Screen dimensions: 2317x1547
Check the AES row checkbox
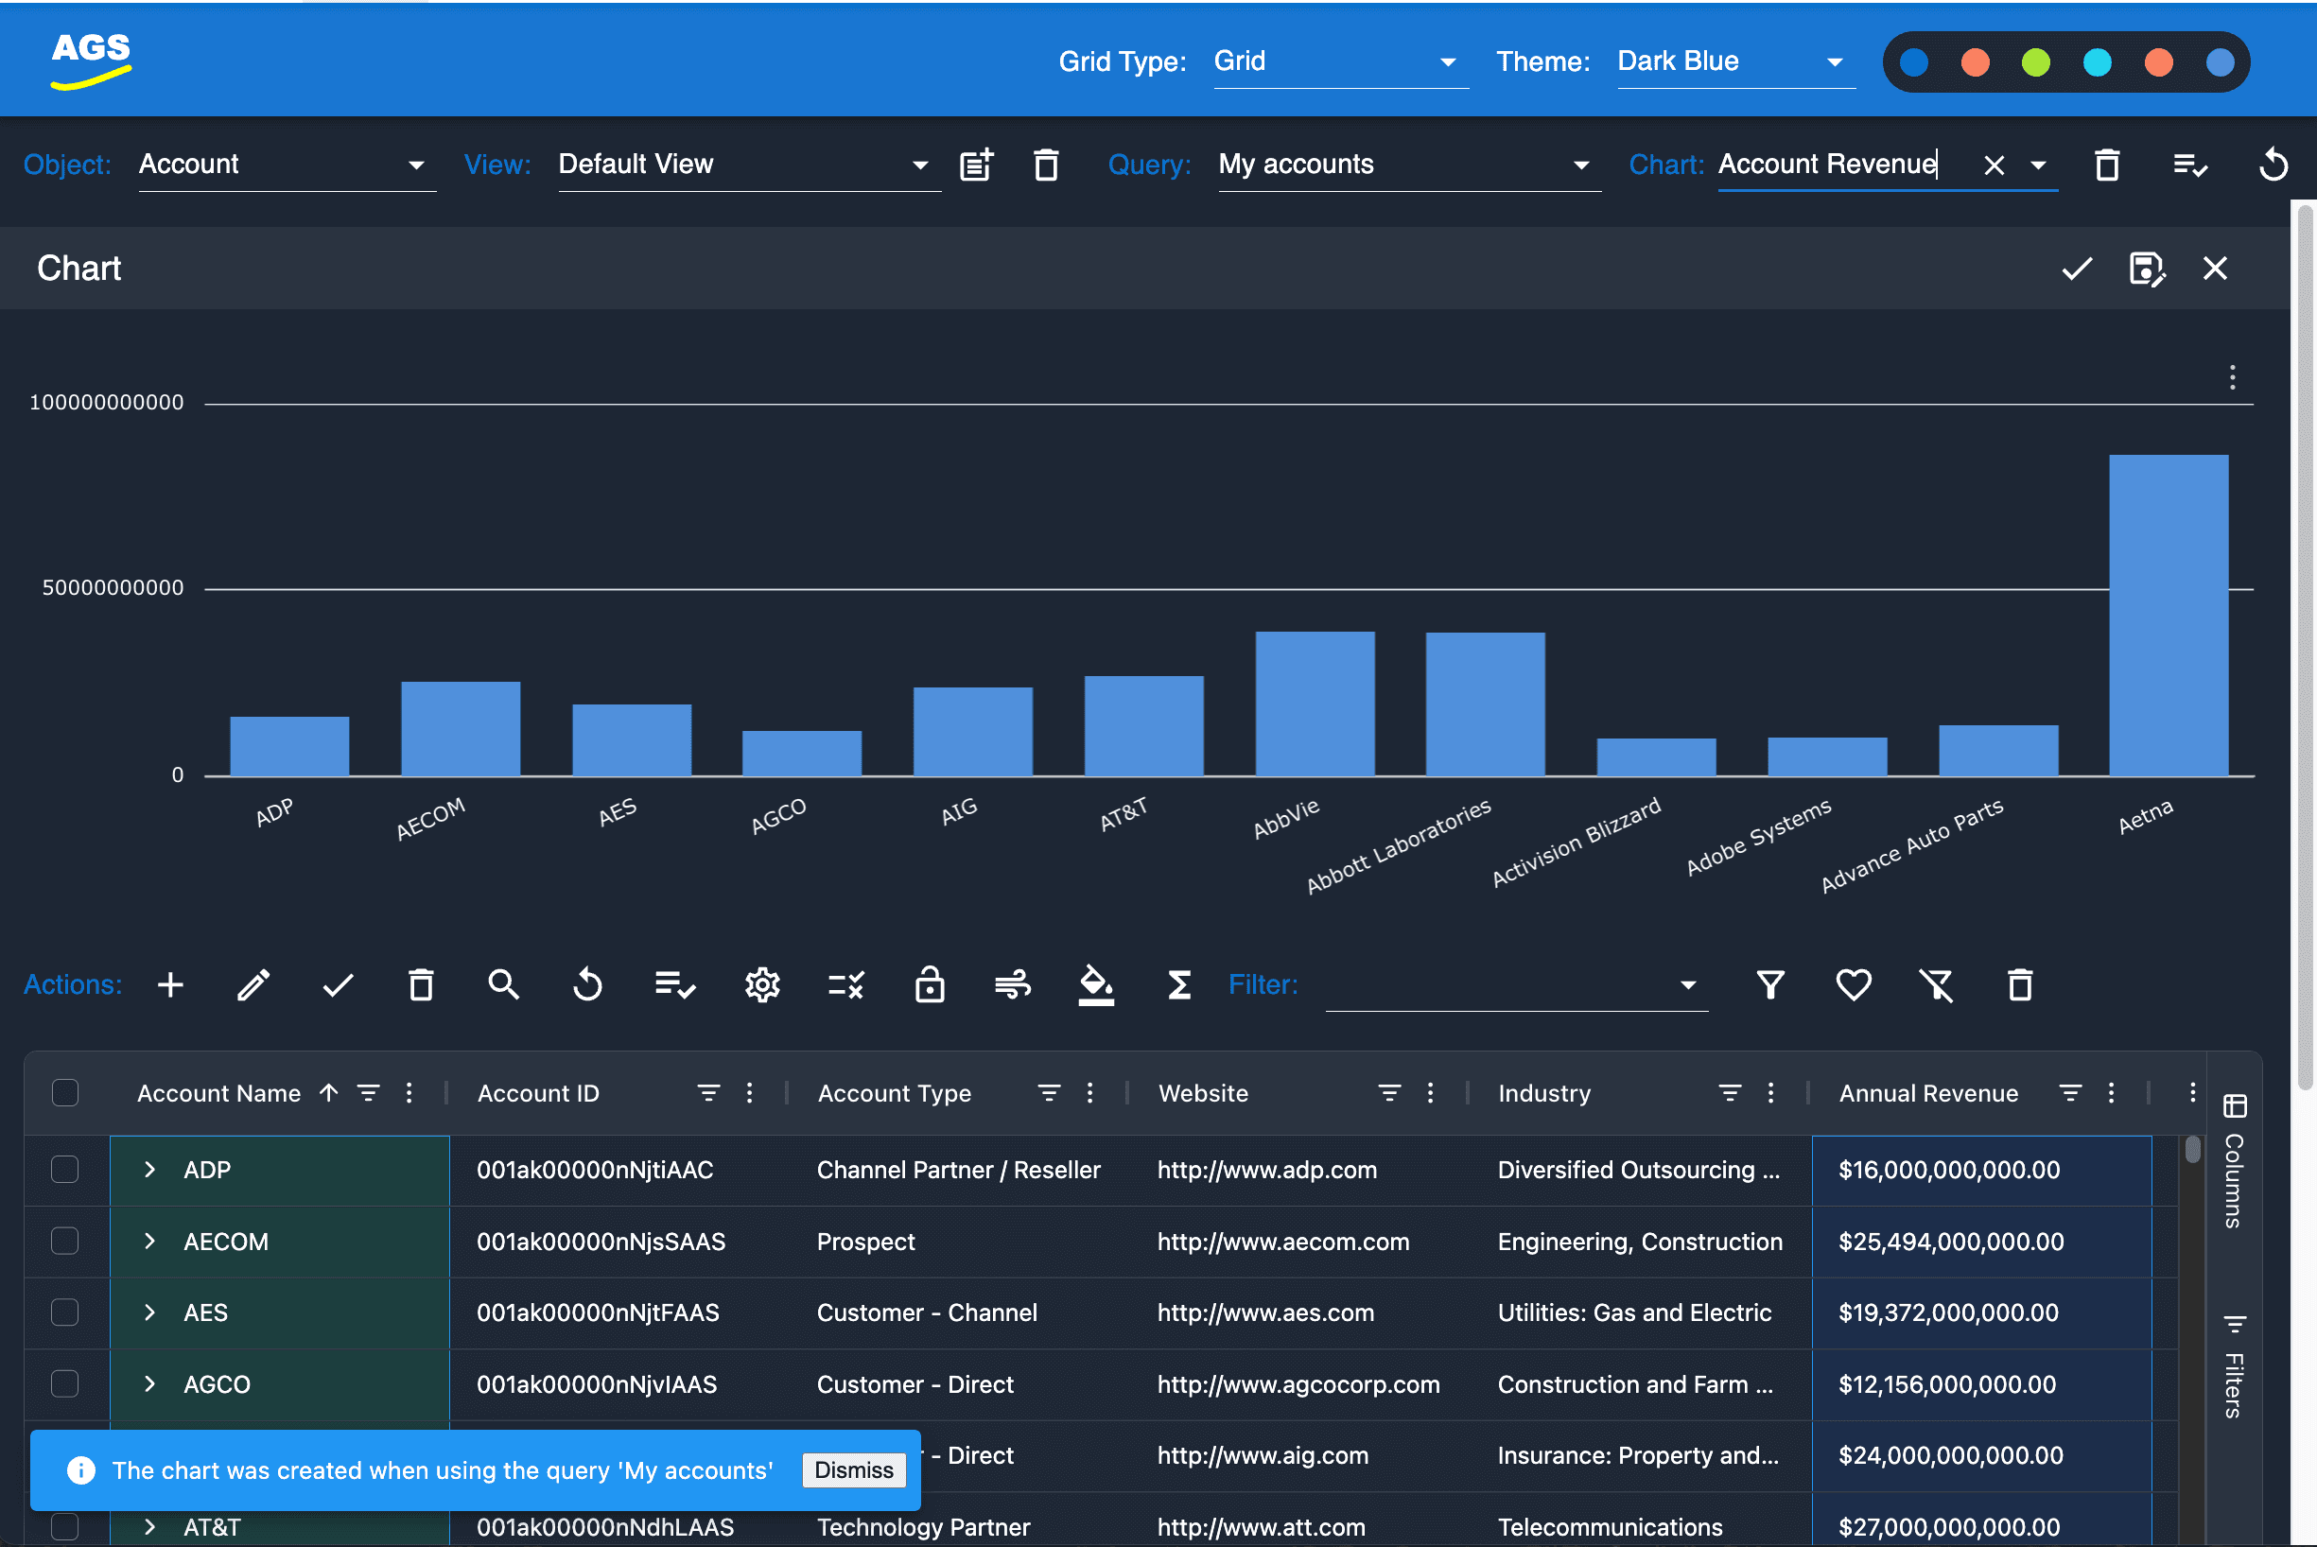pyautogui.click(x=65, y=1312)
